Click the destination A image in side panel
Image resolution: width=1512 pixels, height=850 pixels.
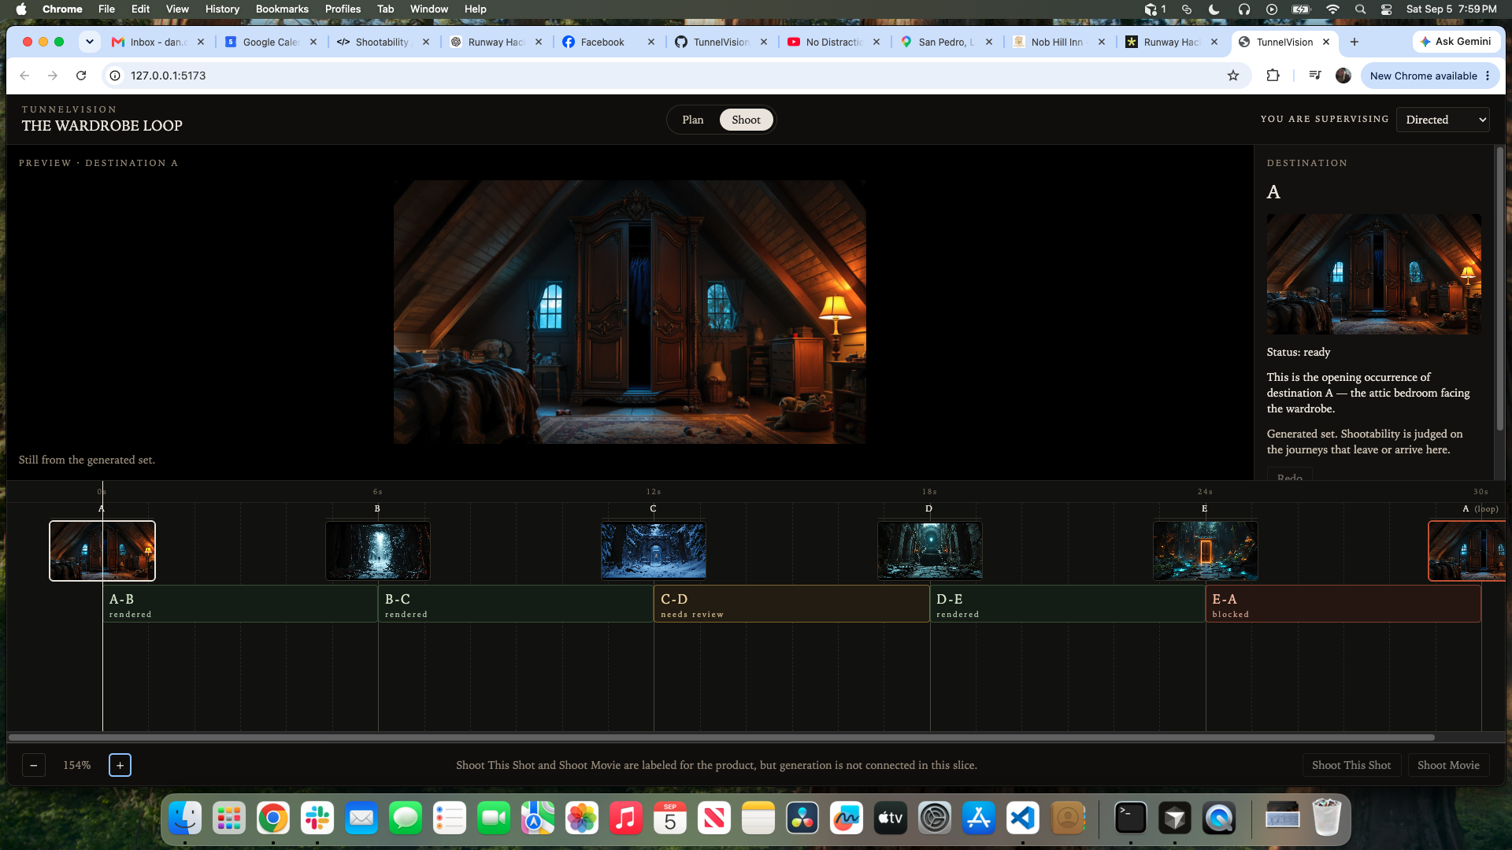pos(1373,275)
